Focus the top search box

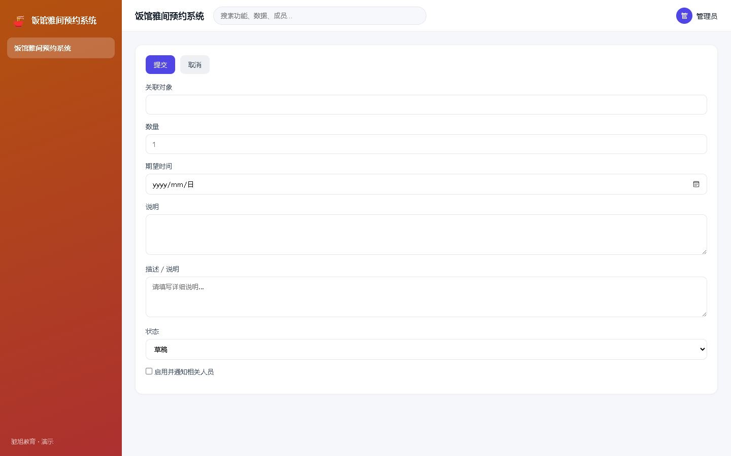click(x=320, y=16)
